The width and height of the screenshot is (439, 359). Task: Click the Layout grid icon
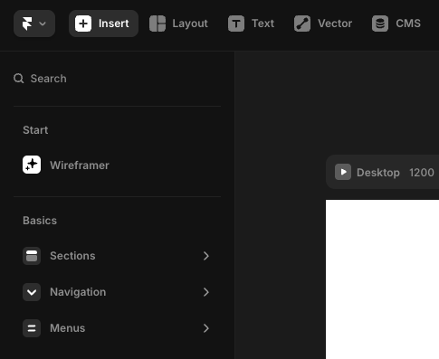[157, 24]
